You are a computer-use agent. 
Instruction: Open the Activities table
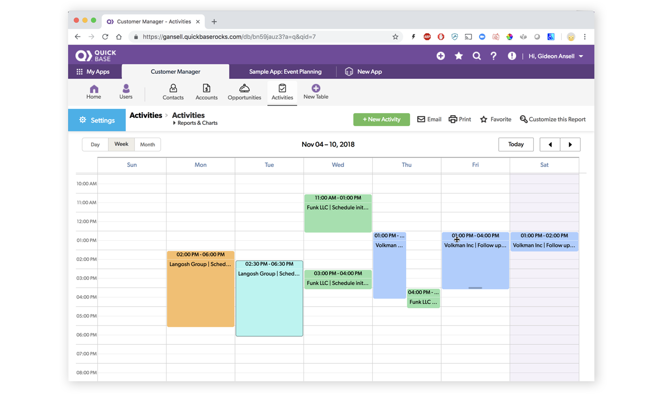click(282, 93)
